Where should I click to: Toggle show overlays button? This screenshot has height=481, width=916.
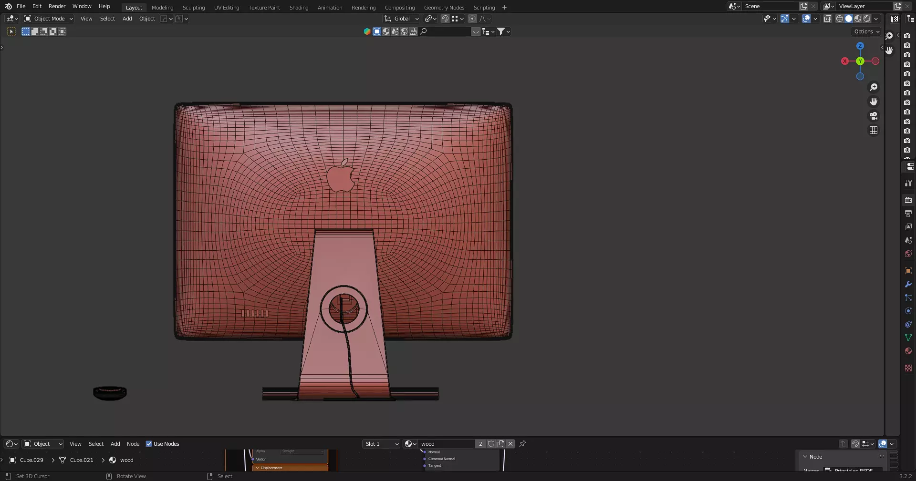(x=806, y=19)
